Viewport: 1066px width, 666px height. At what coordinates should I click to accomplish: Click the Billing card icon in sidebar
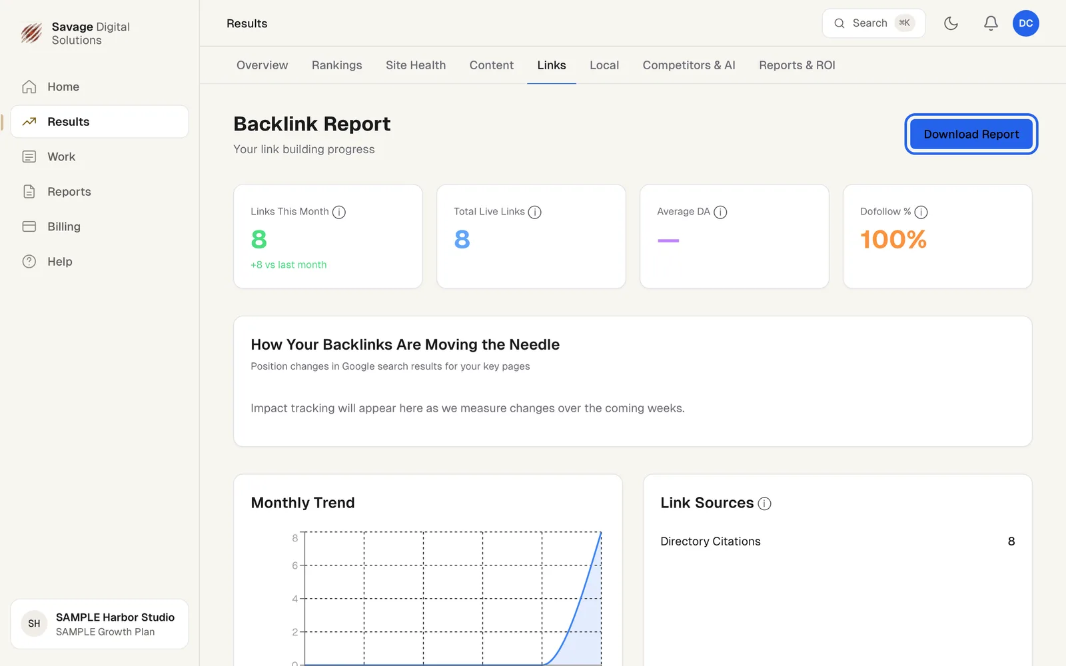pos(29,226)
